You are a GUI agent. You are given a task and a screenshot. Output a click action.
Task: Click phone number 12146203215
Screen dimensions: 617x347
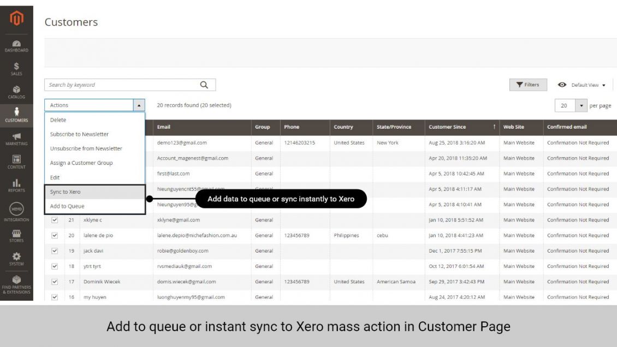[x=299, y=142]
